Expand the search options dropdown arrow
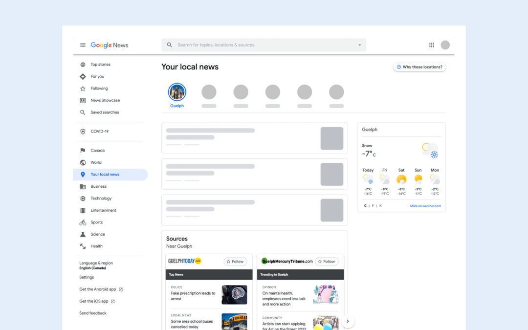The width and height of the screenshot is (528, 330). pyautogui.click(x=360, y=45)
